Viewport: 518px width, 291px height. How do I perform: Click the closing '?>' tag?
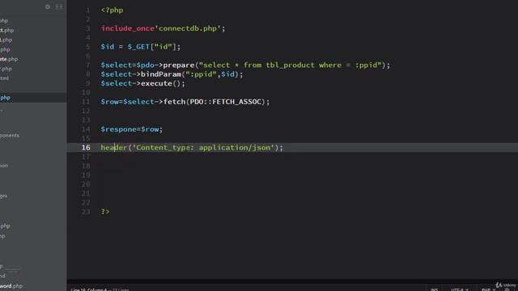(x=105, y=212)
